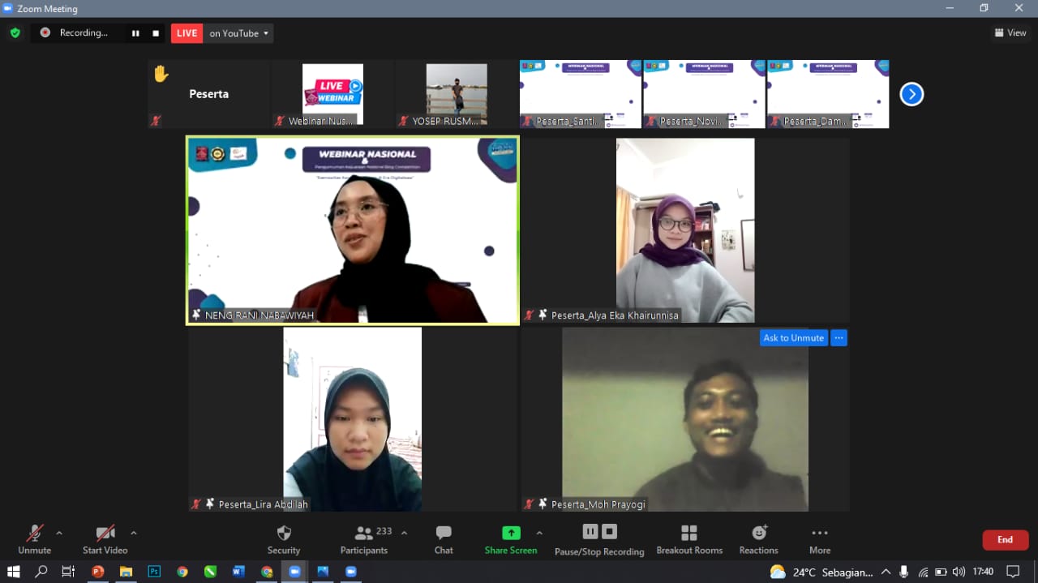Start Video camera
This screenshot has width=1038, height=583.
pyautogui.click(x=105, y=539)
